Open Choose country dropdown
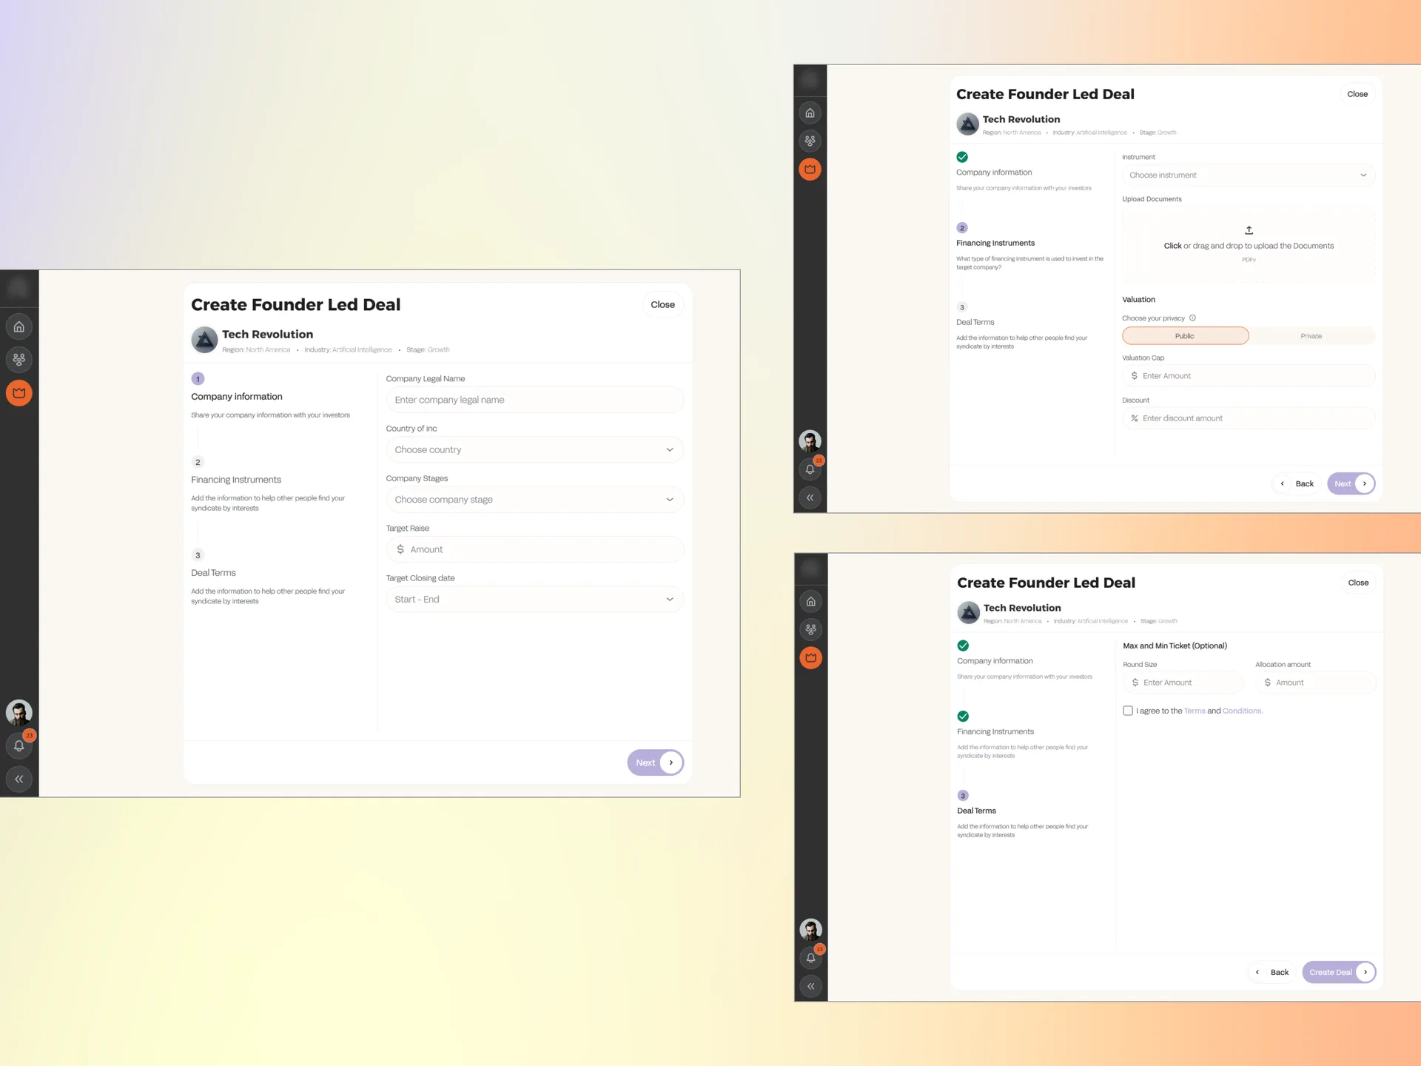Screen dimensions: 1421x1066 534,449
